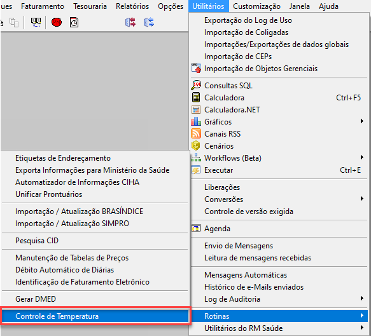Open the Janela menu
This screenshot has height=336, width=371.
pyautogui.click(x=300, y=6)
